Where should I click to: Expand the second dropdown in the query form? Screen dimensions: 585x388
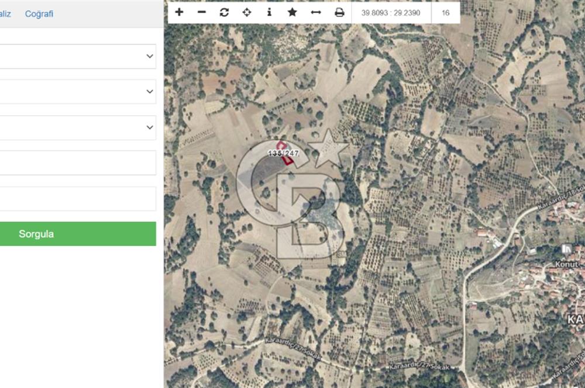78,91
